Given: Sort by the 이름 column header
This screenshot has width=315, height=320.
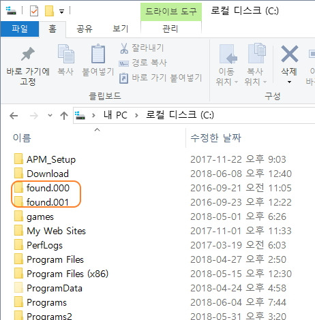Looking at the screenshot, I should click(x=22, y=138).
